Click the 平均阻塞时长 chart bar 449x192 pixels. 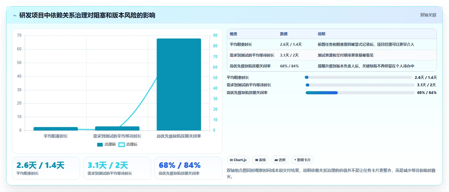56,129
